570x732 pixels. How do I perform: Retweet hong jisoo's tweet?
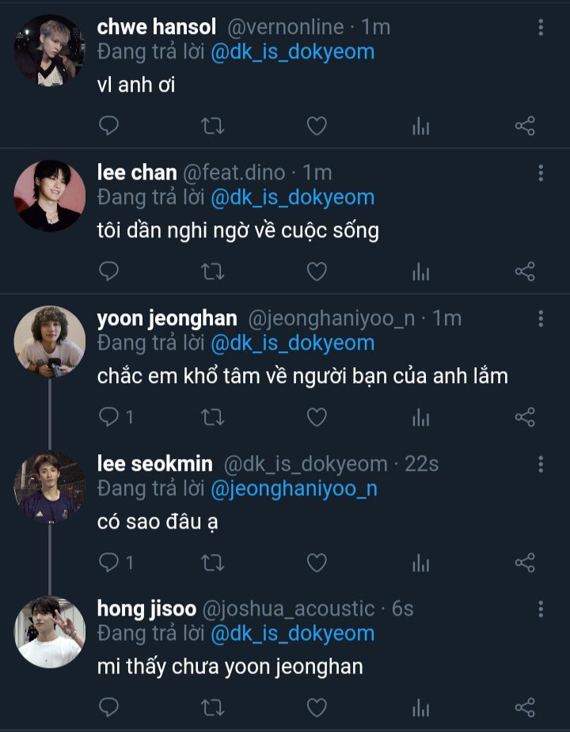213,707
